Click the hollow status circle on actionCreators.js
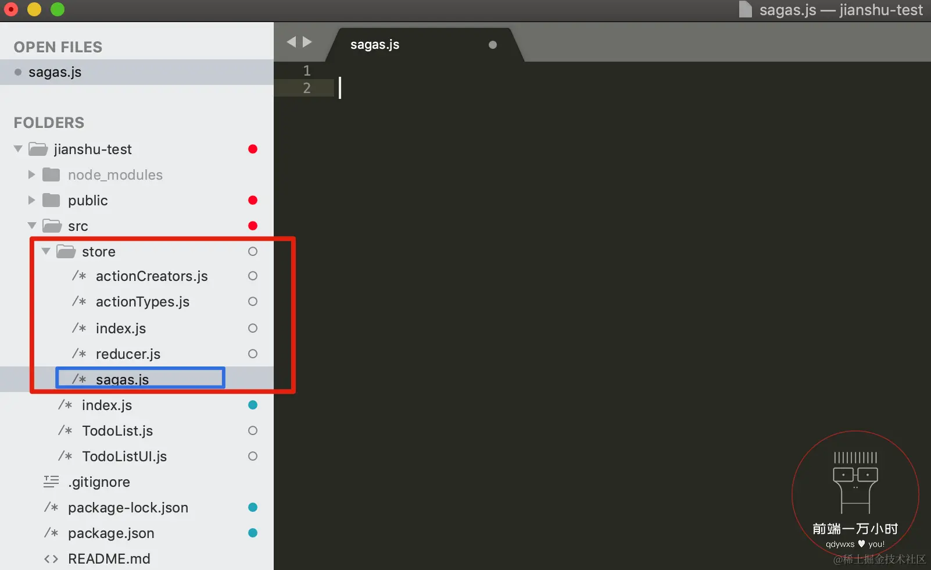931x570 pixels. 253,276
